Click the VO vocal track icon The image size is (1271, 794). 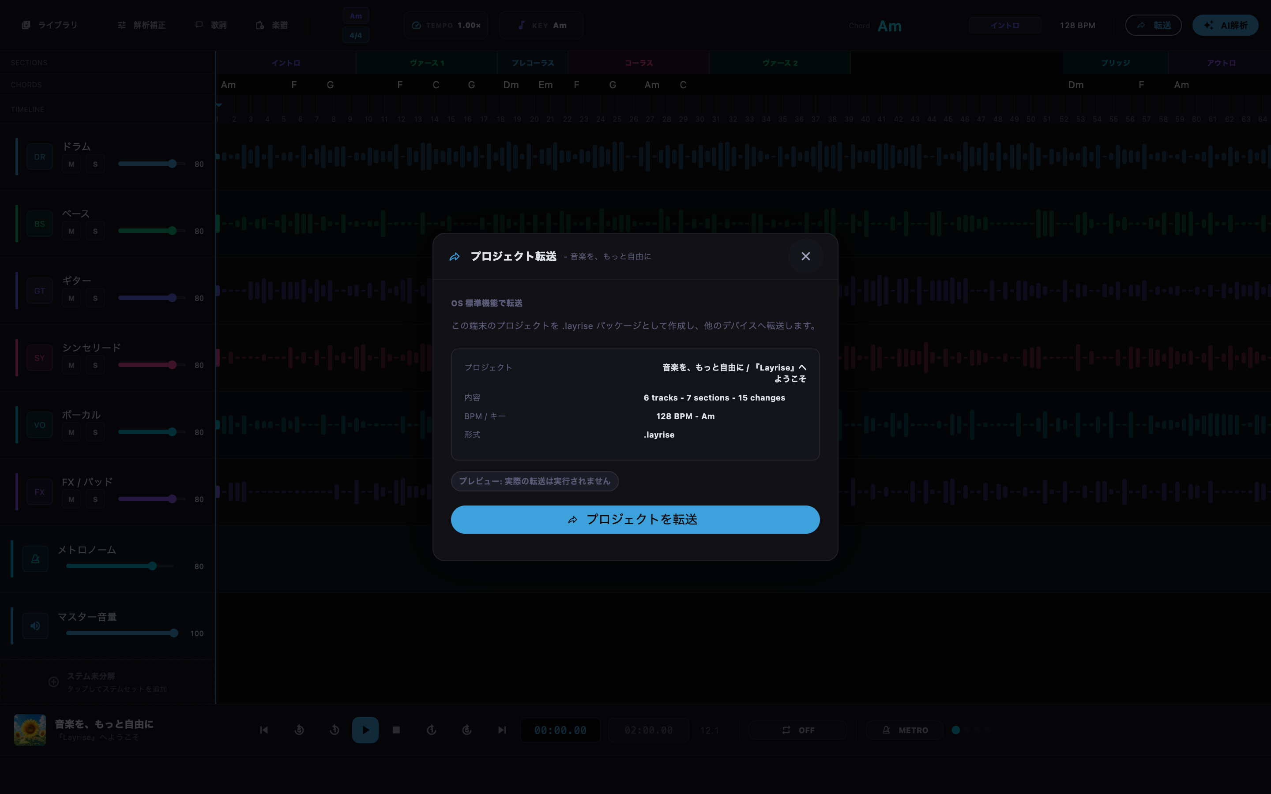tap(39, 425)
